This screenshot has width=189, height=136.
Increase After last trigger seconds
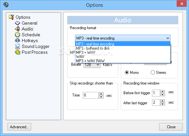click(163, 101)
